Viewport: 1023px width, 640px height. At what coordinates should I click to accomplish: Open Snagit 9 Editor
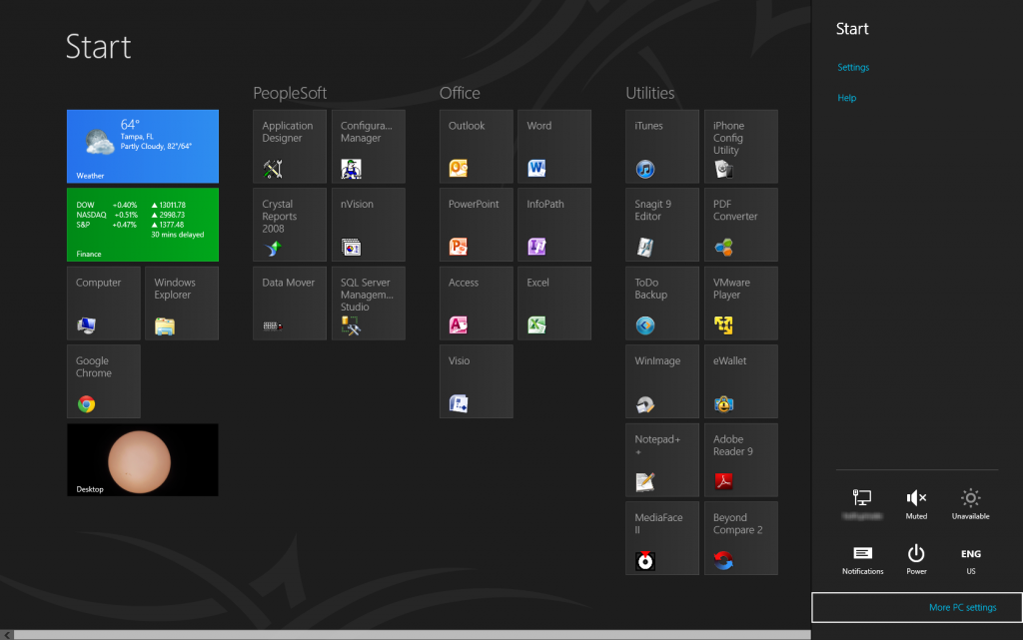pos(661,224)
